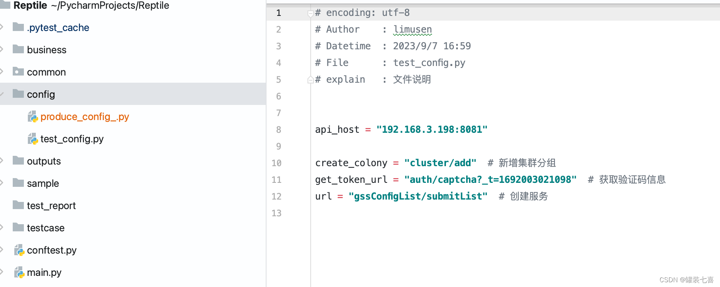The image size is (720, 287).
Task: Click the Python file icon of test_config.py
Action: click(x=33, y=139)
